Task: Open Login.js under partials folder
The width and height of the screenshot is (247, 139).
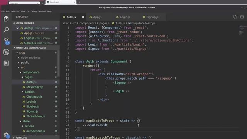Action: point(31,102)
